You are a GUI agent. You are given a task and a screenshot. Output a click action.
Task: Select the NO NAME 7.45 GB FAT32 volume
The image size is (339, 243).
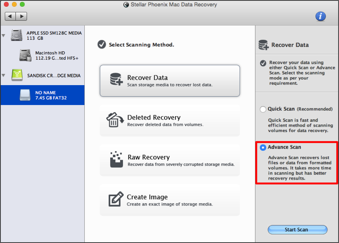pyautogui.click(x=42, y=95)
